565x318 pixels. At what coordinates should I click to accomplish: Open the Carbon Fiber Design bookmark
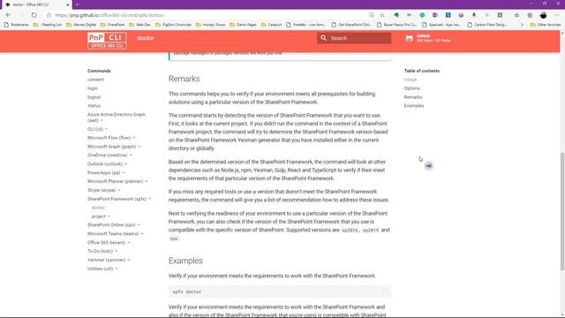[x=487, y=25]
